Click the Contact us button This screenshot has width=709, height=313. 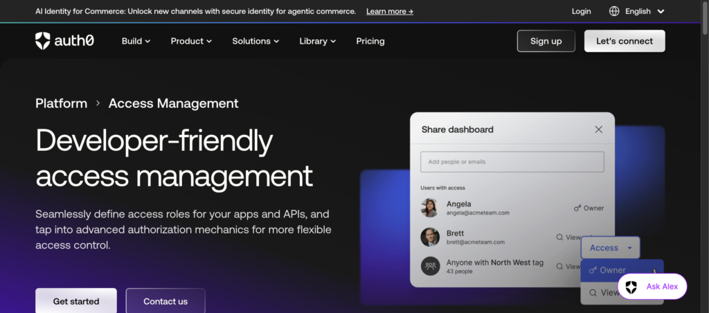click(165, 301)
